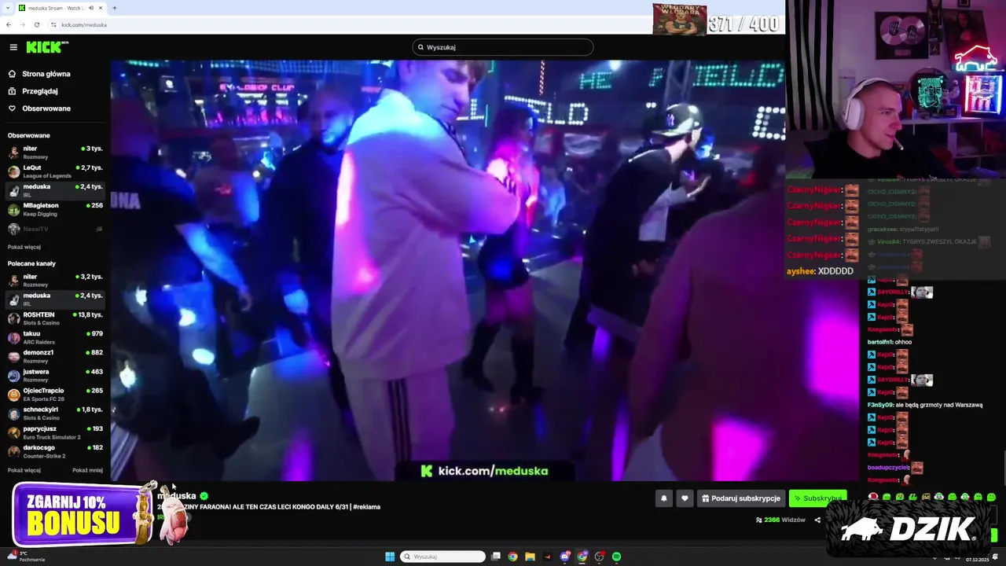This screenshot has height=566, width=1006.
Task: Open the hamburger sidebar menu
Action: coord(13,47)
